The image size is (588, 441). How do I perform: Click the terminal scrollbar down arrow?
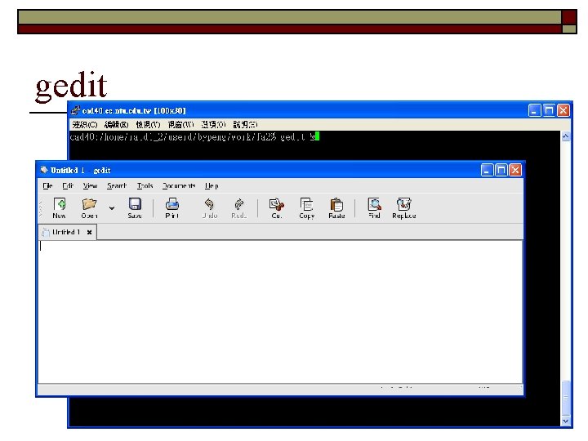click(565, 421)
